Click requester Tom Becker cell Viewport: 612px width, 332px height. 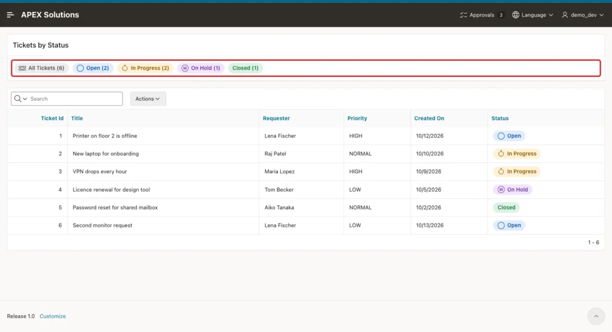click(279, 190)
